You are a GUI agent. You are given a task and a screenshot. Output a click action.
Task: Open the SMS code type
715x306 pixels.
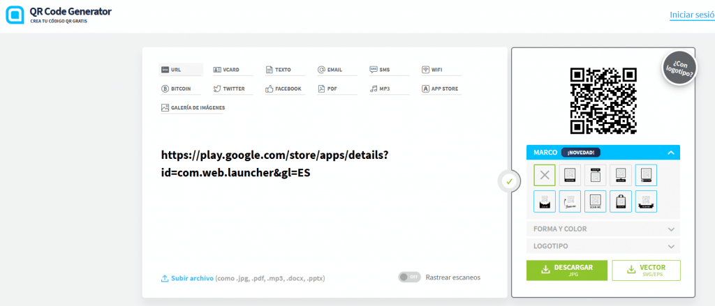390,70
